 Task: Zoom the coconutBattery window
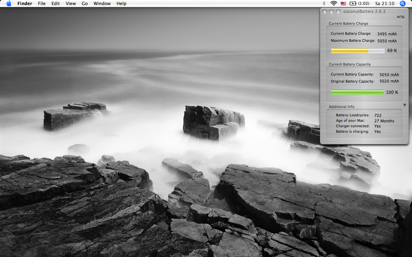click(x=338, y=12)
